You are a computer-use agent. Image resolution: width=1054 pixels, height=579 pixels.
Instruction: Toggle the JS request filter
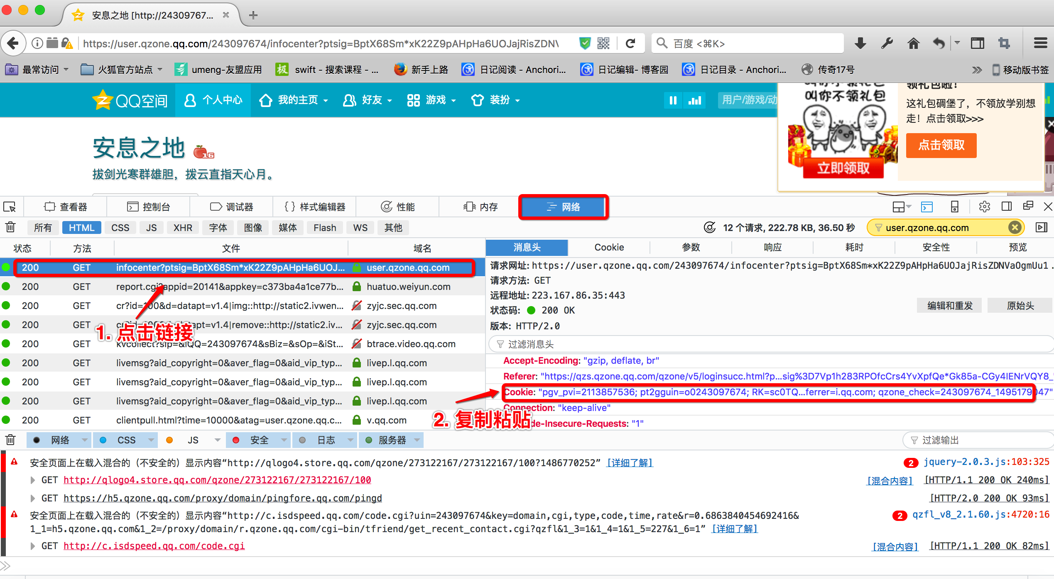coord(152,228)
